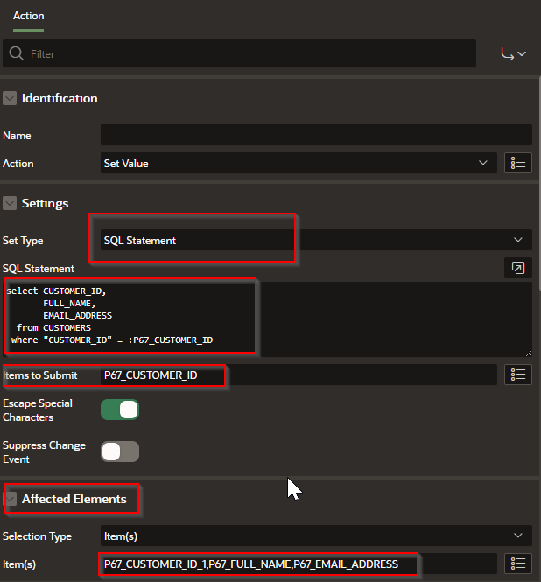Open the Action dropdown showing Set Value
The image size is (541, 582).
pyautogui.click(x=299, y=163)
